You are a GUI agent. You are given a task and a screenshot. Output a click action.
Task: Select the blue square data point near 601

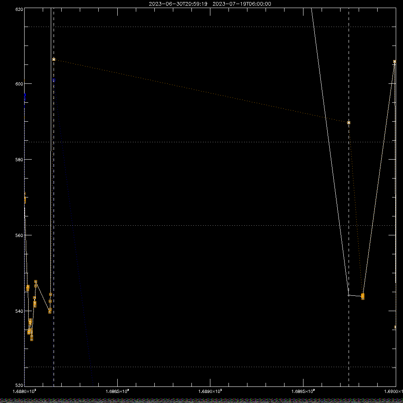point(54,80)
